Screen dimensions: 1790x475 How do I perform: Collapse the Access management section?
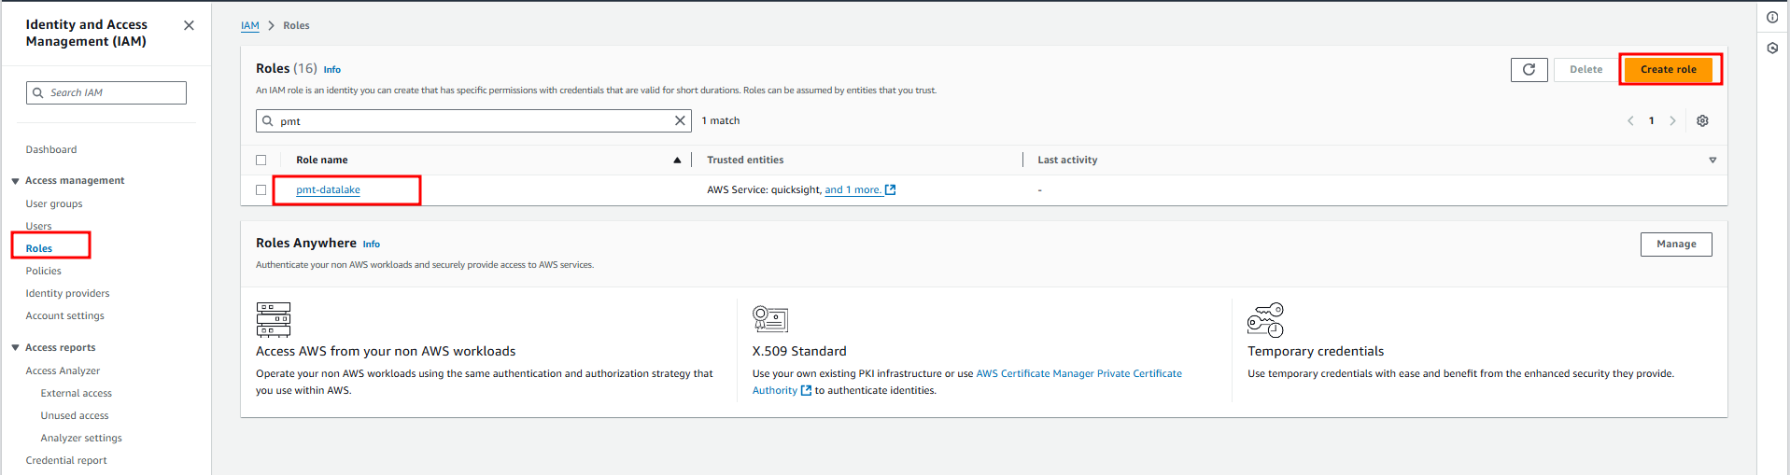(16, 181)
